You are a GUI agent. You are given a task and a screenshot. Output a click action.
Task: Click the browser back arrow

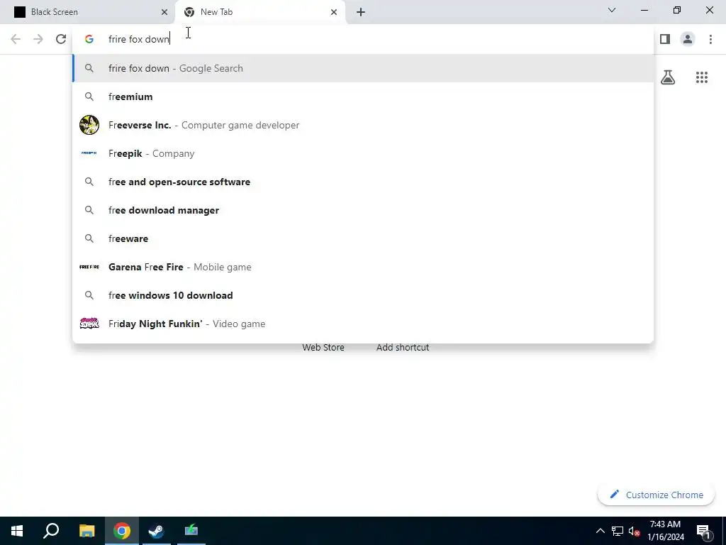click(x=16, y=40)
